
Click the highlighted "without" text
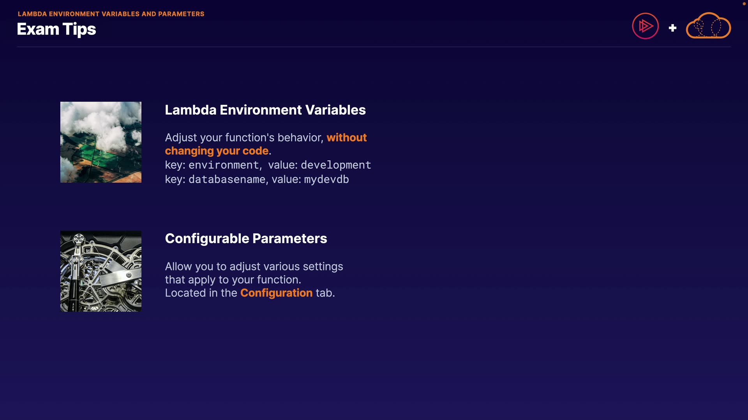pos(346,138)
